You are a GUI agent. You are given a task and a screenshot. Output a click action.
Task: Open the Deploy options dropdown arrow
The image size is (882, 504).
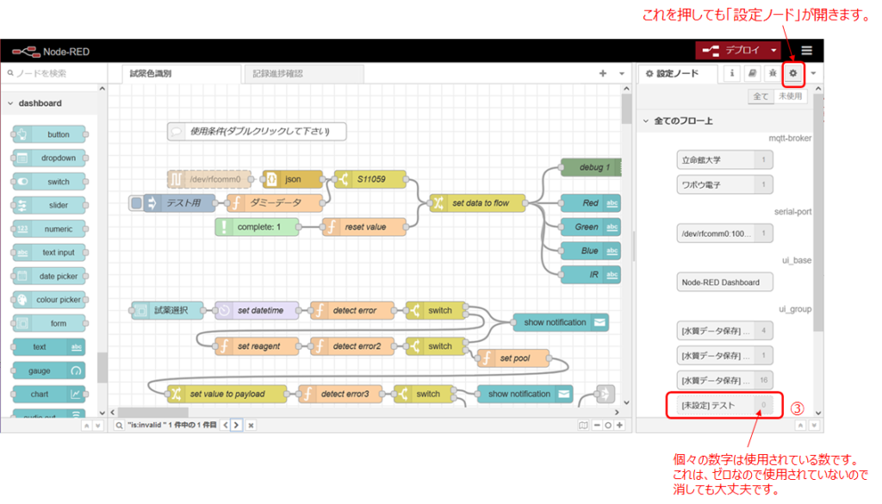(x=773, y=51)
